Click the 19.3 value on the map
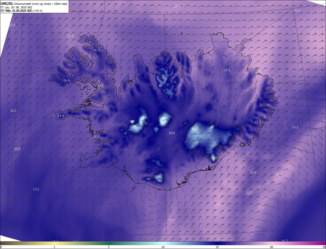The height and width of the screenshot is (249, 326). [x=295, y=127]
